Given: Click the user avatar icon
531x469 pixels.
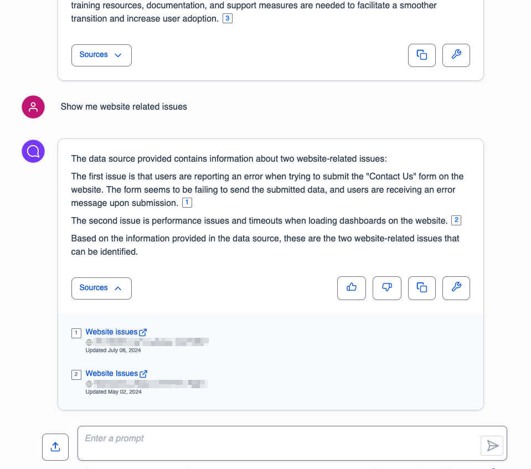Looking at the screenshot, I should [x=33, y=106].
